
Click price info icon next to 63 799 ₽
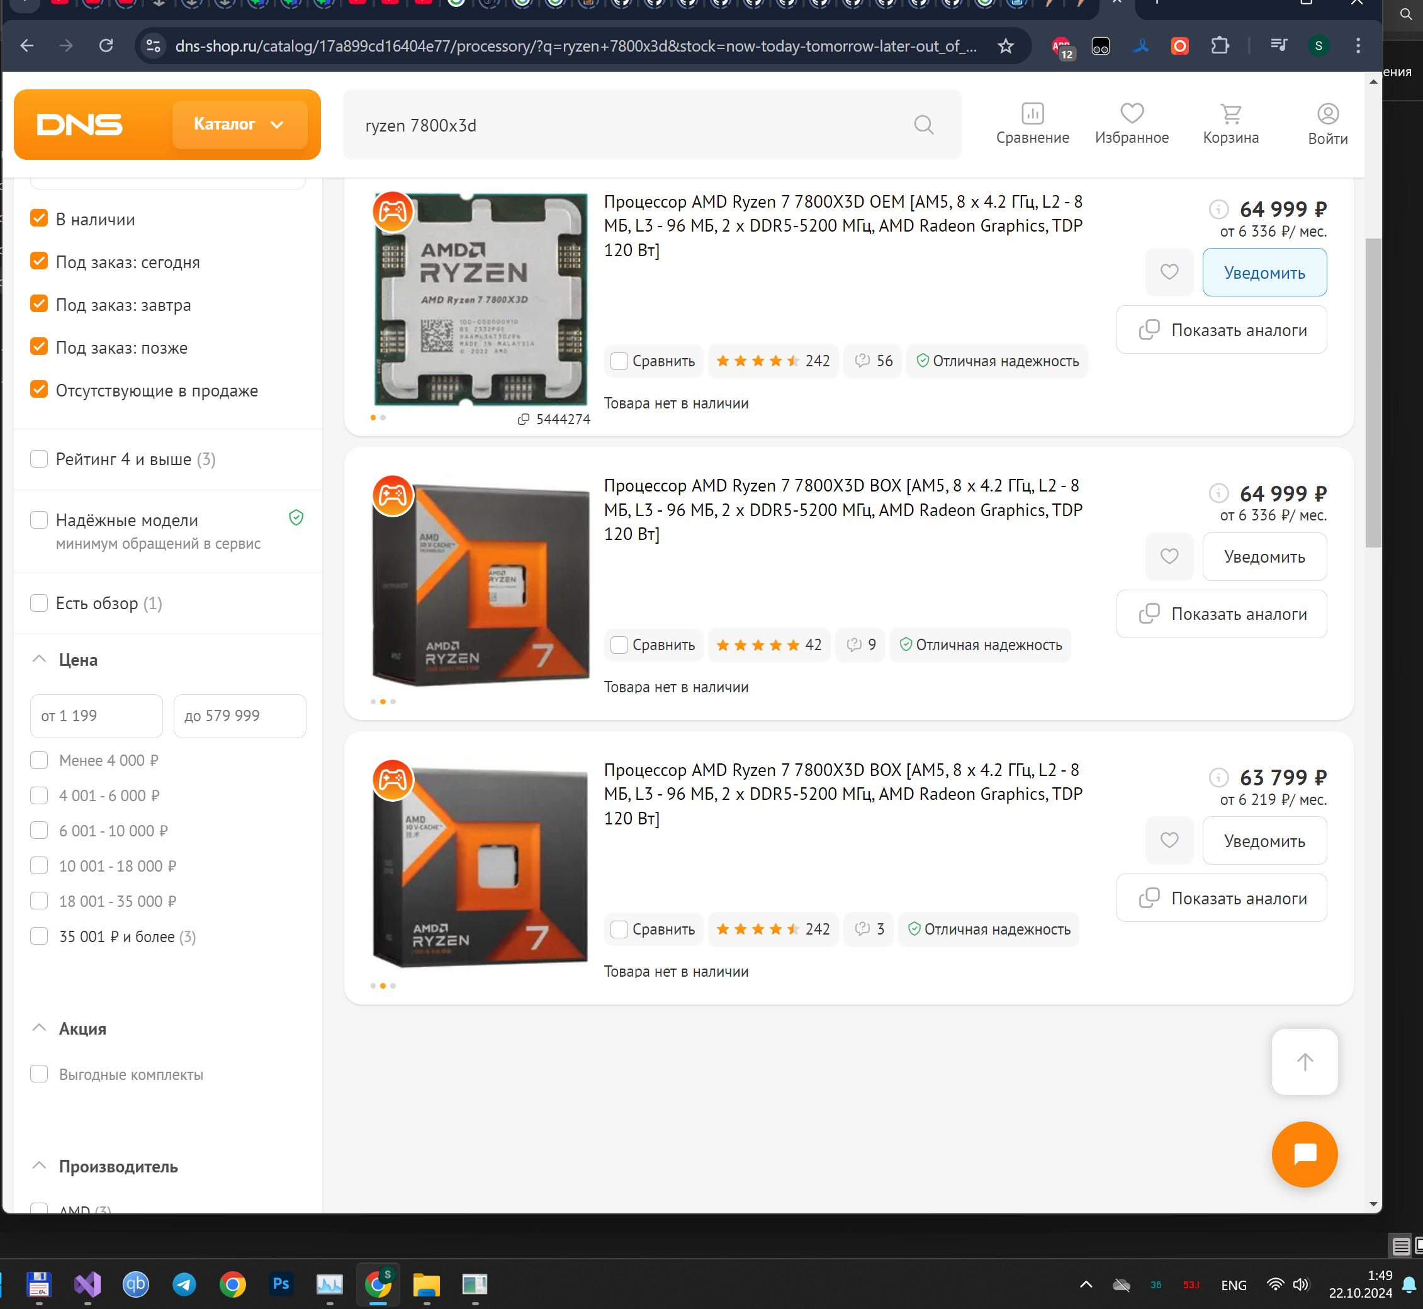(x=1218, y=777)
